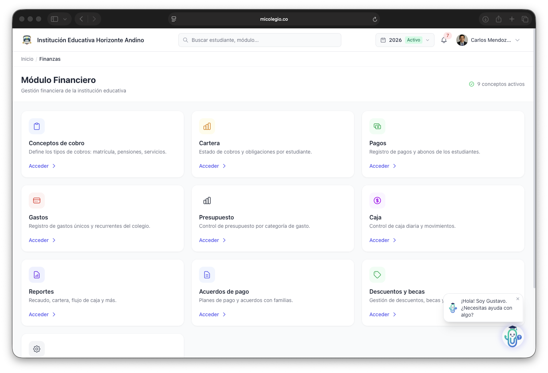
Task: Open a new Safari tab
Action: (512, 19)
